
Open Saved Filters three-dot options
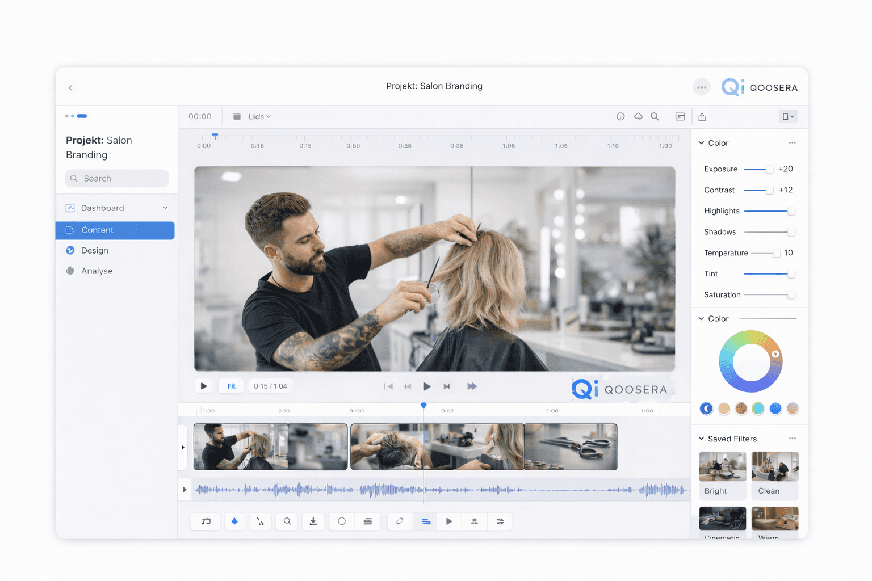792,439
